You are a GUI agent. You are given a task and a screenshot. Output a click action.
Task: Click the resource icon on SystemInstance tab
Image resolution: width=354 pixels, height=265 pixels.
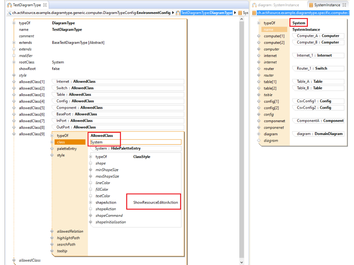[x=311, y=5]
